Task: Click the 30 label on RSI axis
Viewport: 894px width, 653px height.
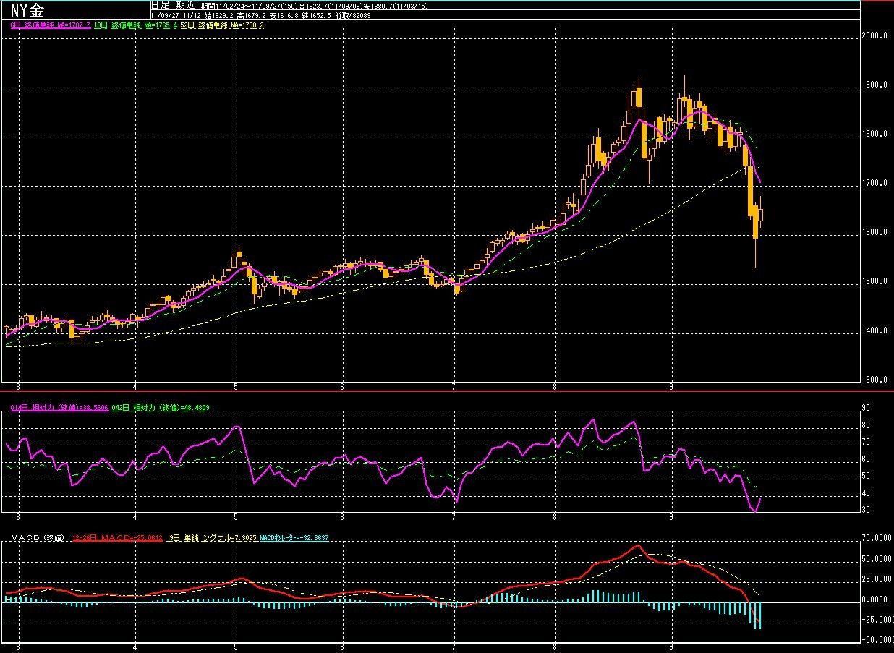Action: tap(866, 510)
